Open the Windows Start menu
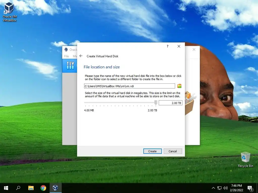Viewport: 258px width, 193px height. point(6,188)
